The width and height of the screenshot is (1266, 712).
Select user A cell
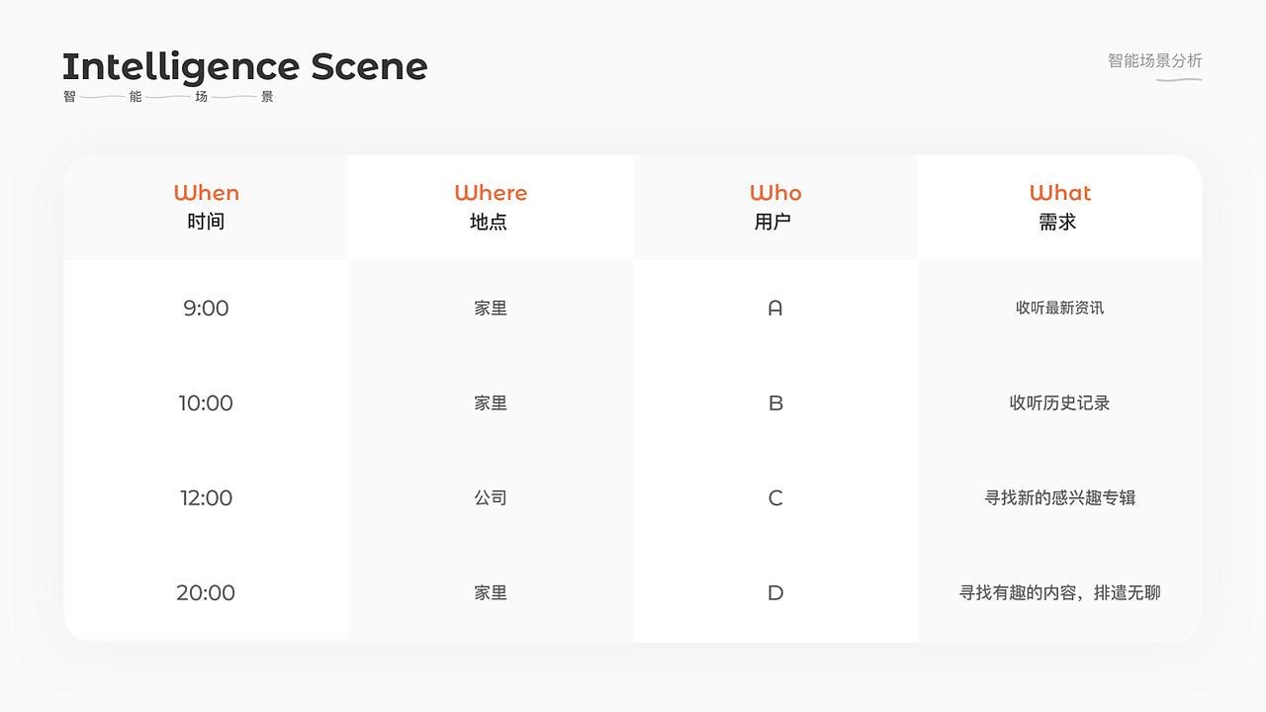[775, 309]
